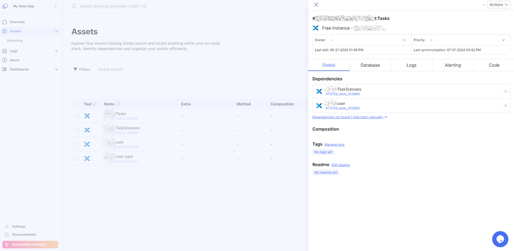Expand the Dashboards menu chevron
The image size is (514, 251).
pos(56,69)
